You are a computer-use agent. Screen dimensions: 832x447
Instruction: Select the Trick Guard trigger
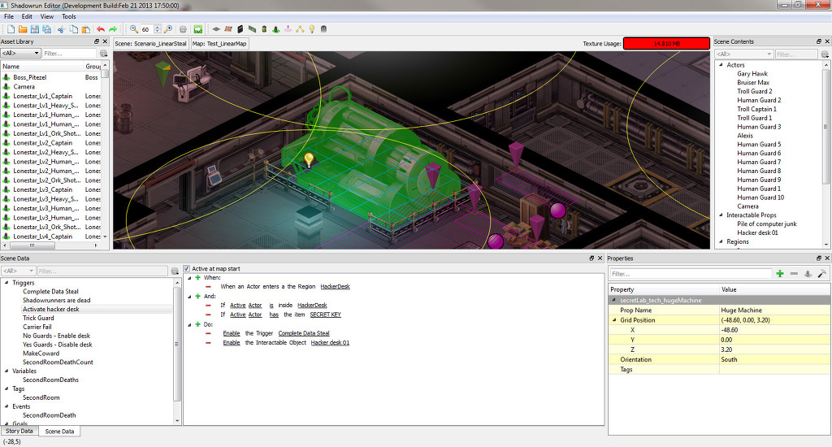(x=38, y=318)
